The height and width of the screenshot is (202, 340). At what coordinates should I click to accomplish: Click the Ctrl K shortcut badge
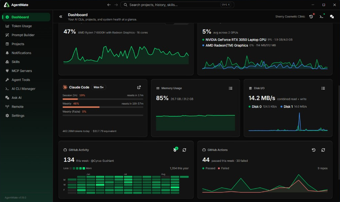tap(226, 5)
